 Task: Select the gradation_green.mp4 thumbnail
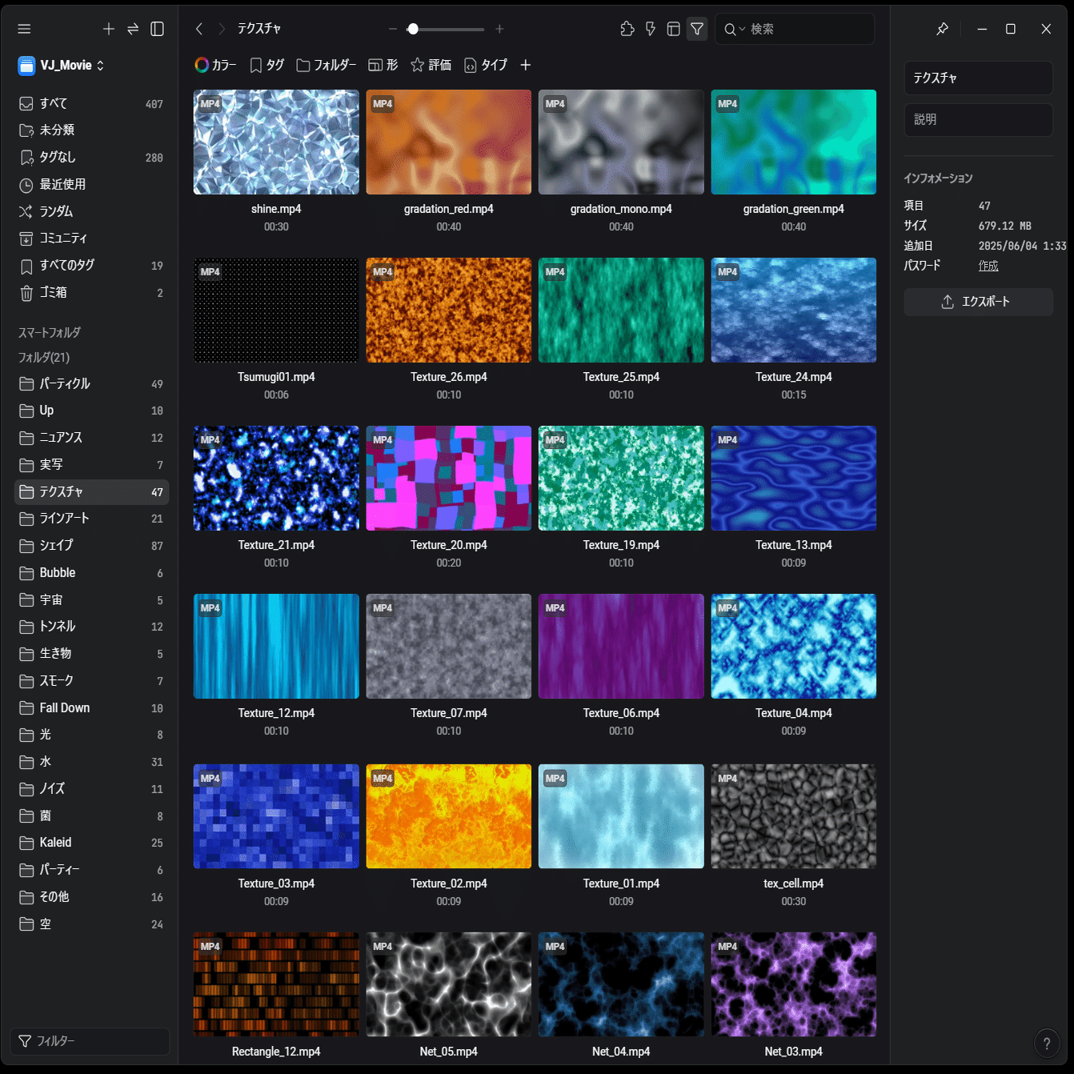[x=794, y=142]
